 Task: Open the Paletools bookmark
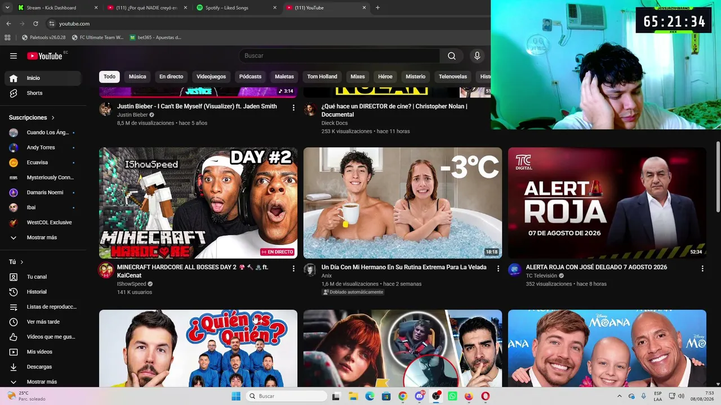(44, 38)
